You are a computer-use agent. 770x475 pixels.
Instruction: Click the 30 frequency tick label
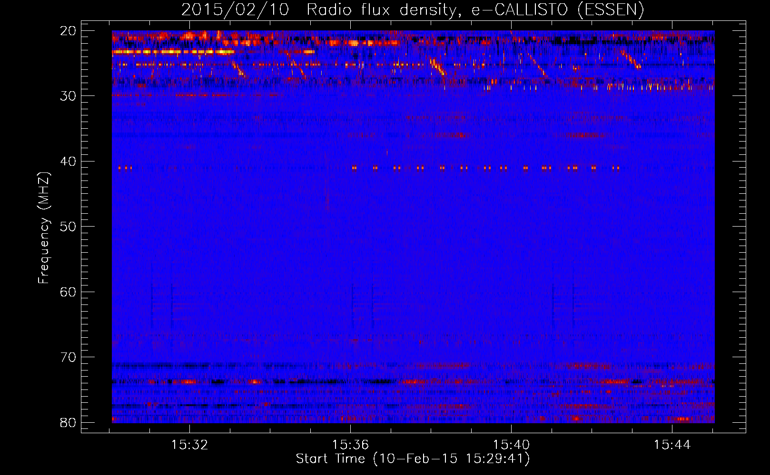(x=68, y=96)
